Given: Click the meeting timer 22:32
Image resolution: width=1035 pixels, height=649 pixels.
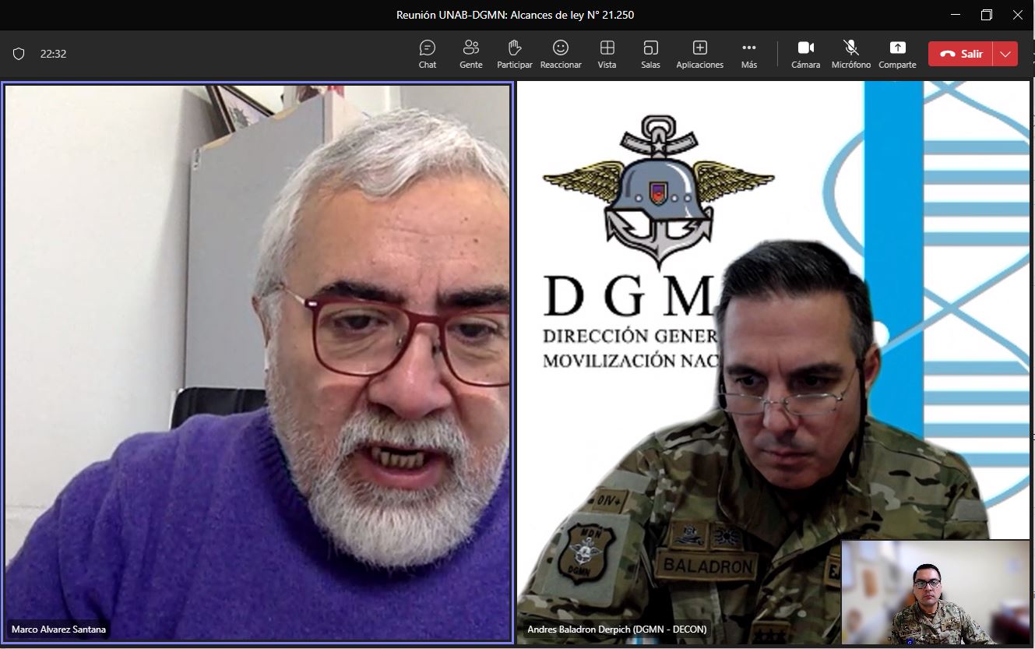Looking at the screenshot, I should click(53, 54).
